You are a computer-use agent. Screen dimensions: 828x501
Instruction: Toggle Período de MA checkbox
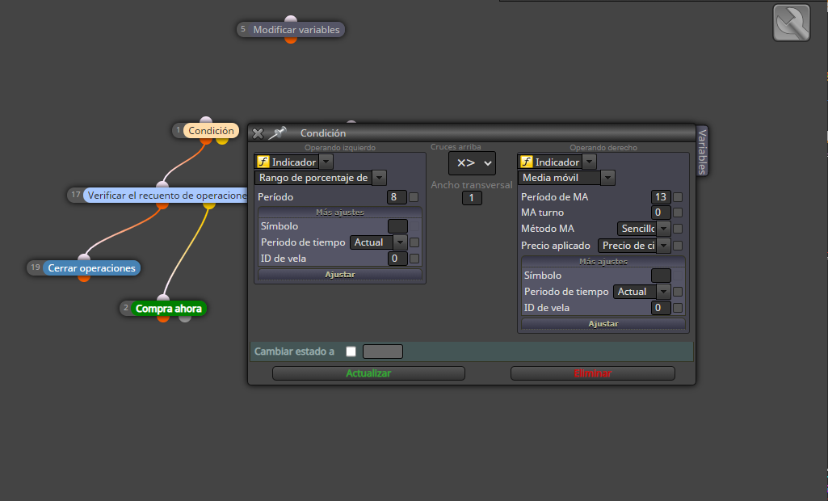coord(678,197)
